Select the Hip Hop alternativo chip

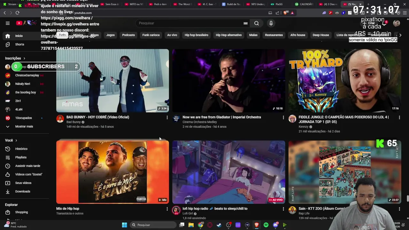[x=228, y=35]
